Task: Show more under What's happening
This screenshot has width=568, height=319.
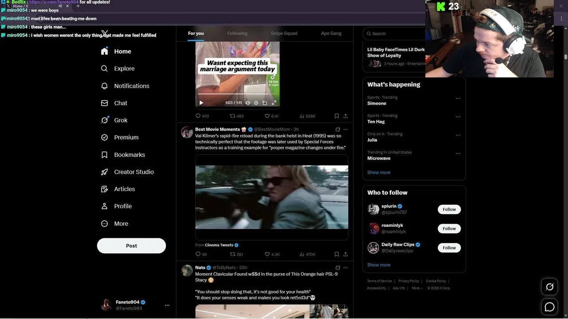Action: [379, 172]
